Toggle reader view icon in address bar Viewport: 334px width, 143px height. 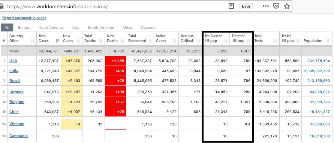(231, 6)
